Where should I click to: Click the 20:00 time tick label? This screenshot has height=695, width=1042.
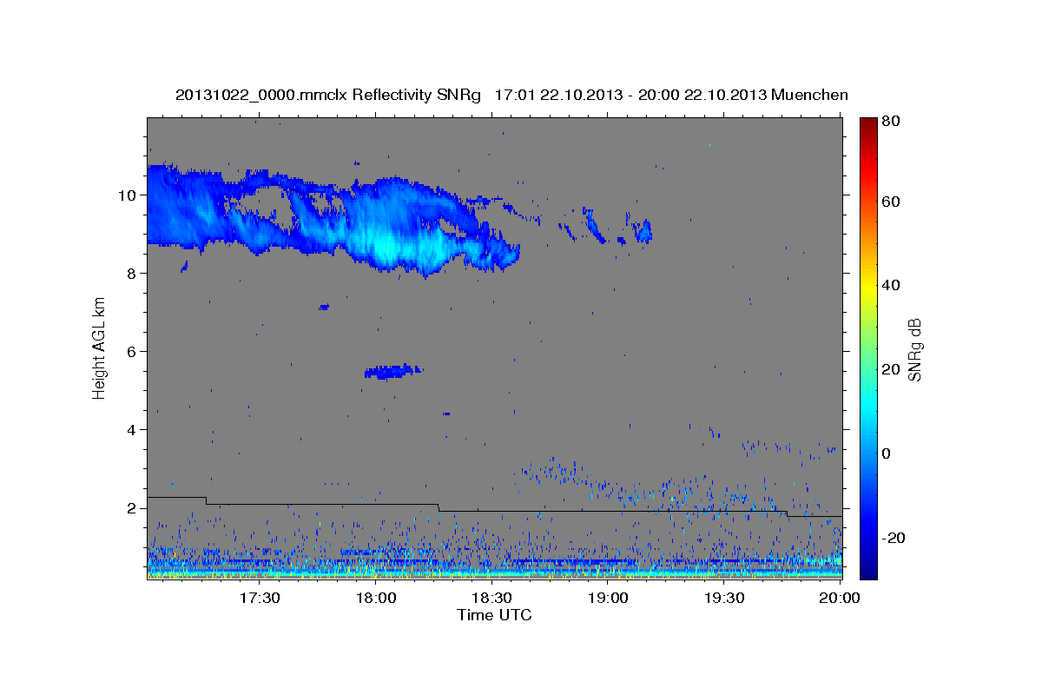pos(840,599)
